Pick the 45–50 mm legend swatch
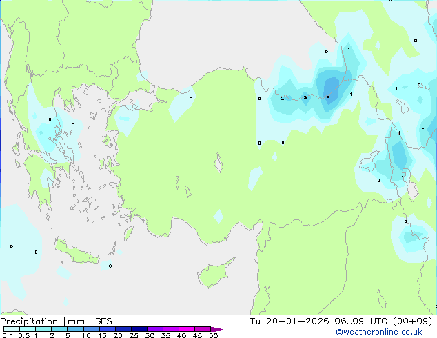 tap(203, 329)
